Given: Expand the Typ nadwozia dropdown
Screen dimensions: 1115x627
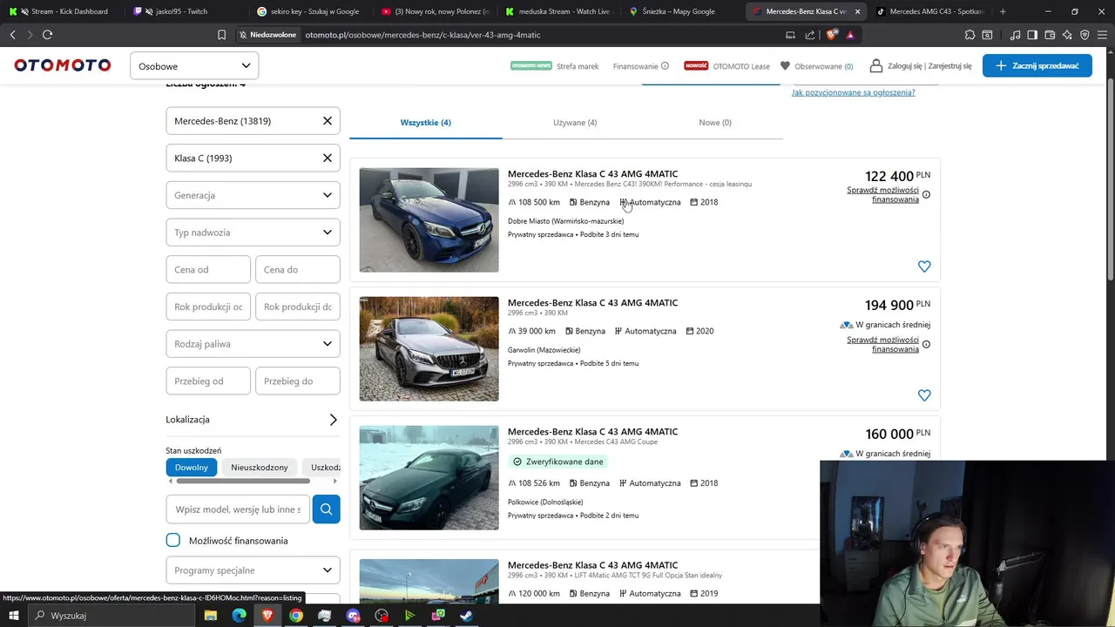Looking at the screenshot, I should coord(253,233).
